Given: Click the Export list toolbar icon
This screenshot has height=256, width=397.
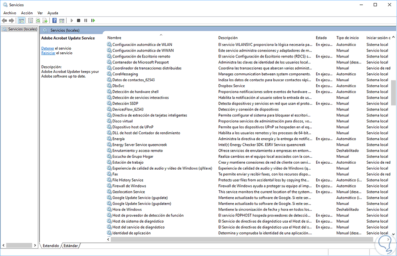Looking at the screenshot, I should pyautogui.click(x=45, y=21).
